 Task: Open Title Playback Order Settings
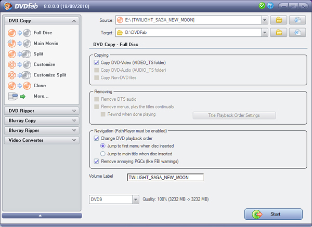[234, 115]
